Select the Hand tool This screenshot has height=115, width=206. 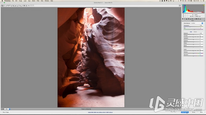pos(4,6)
